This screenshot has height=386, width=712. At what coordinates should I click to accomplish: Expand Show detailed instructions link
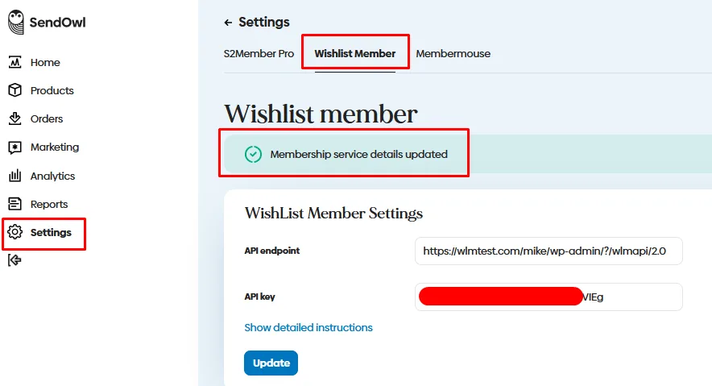pos(308,327)
